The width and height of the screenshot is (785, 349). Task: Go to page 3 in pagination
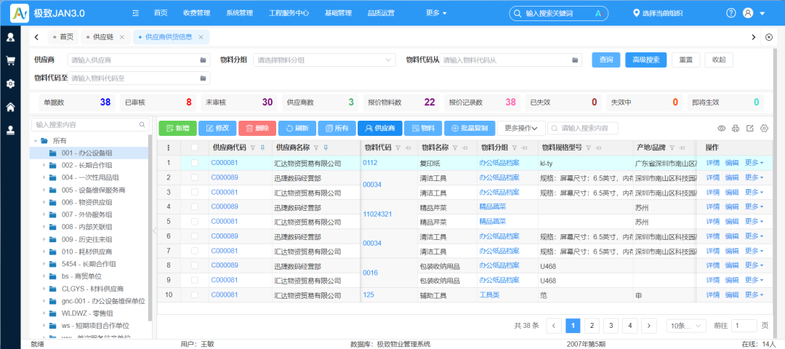tap(611, 326)
